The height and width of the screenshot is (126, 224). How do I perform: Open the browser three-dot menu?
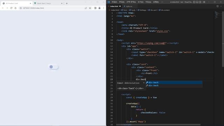(x=104, y=8)
